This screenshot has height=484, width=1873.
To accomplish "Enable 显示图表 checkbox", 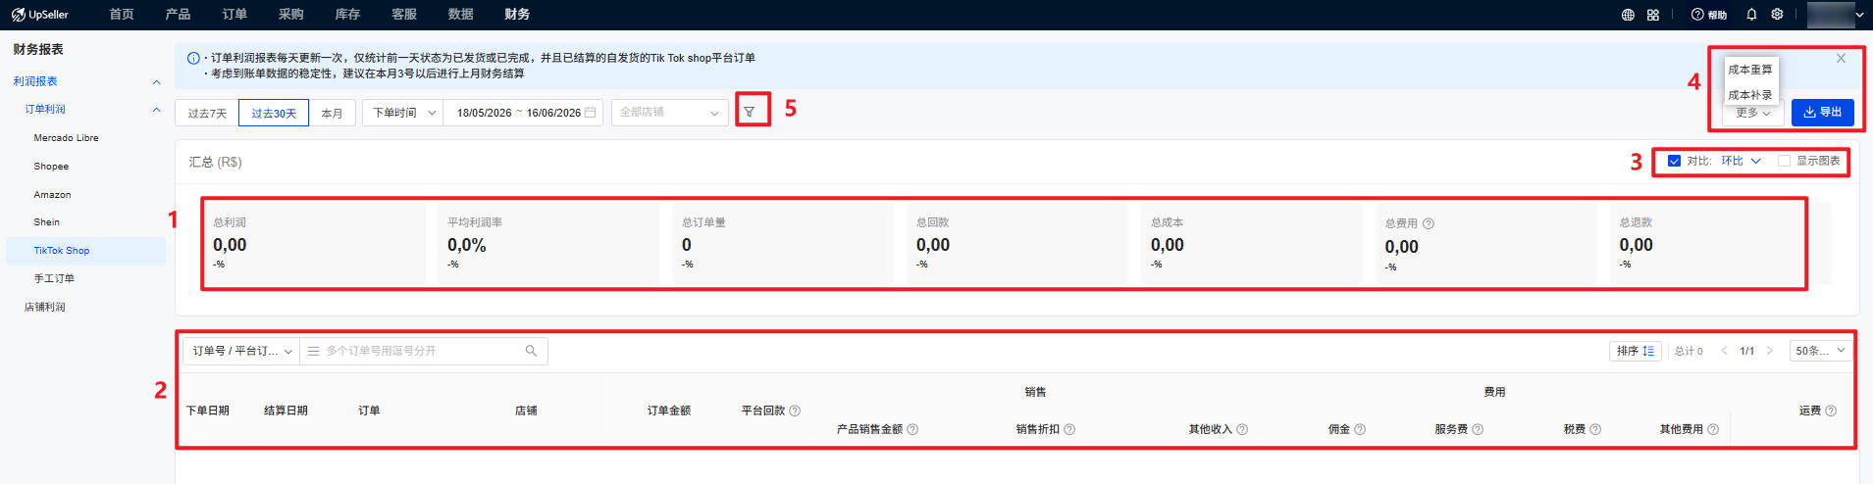I will tap(1784, 161).
